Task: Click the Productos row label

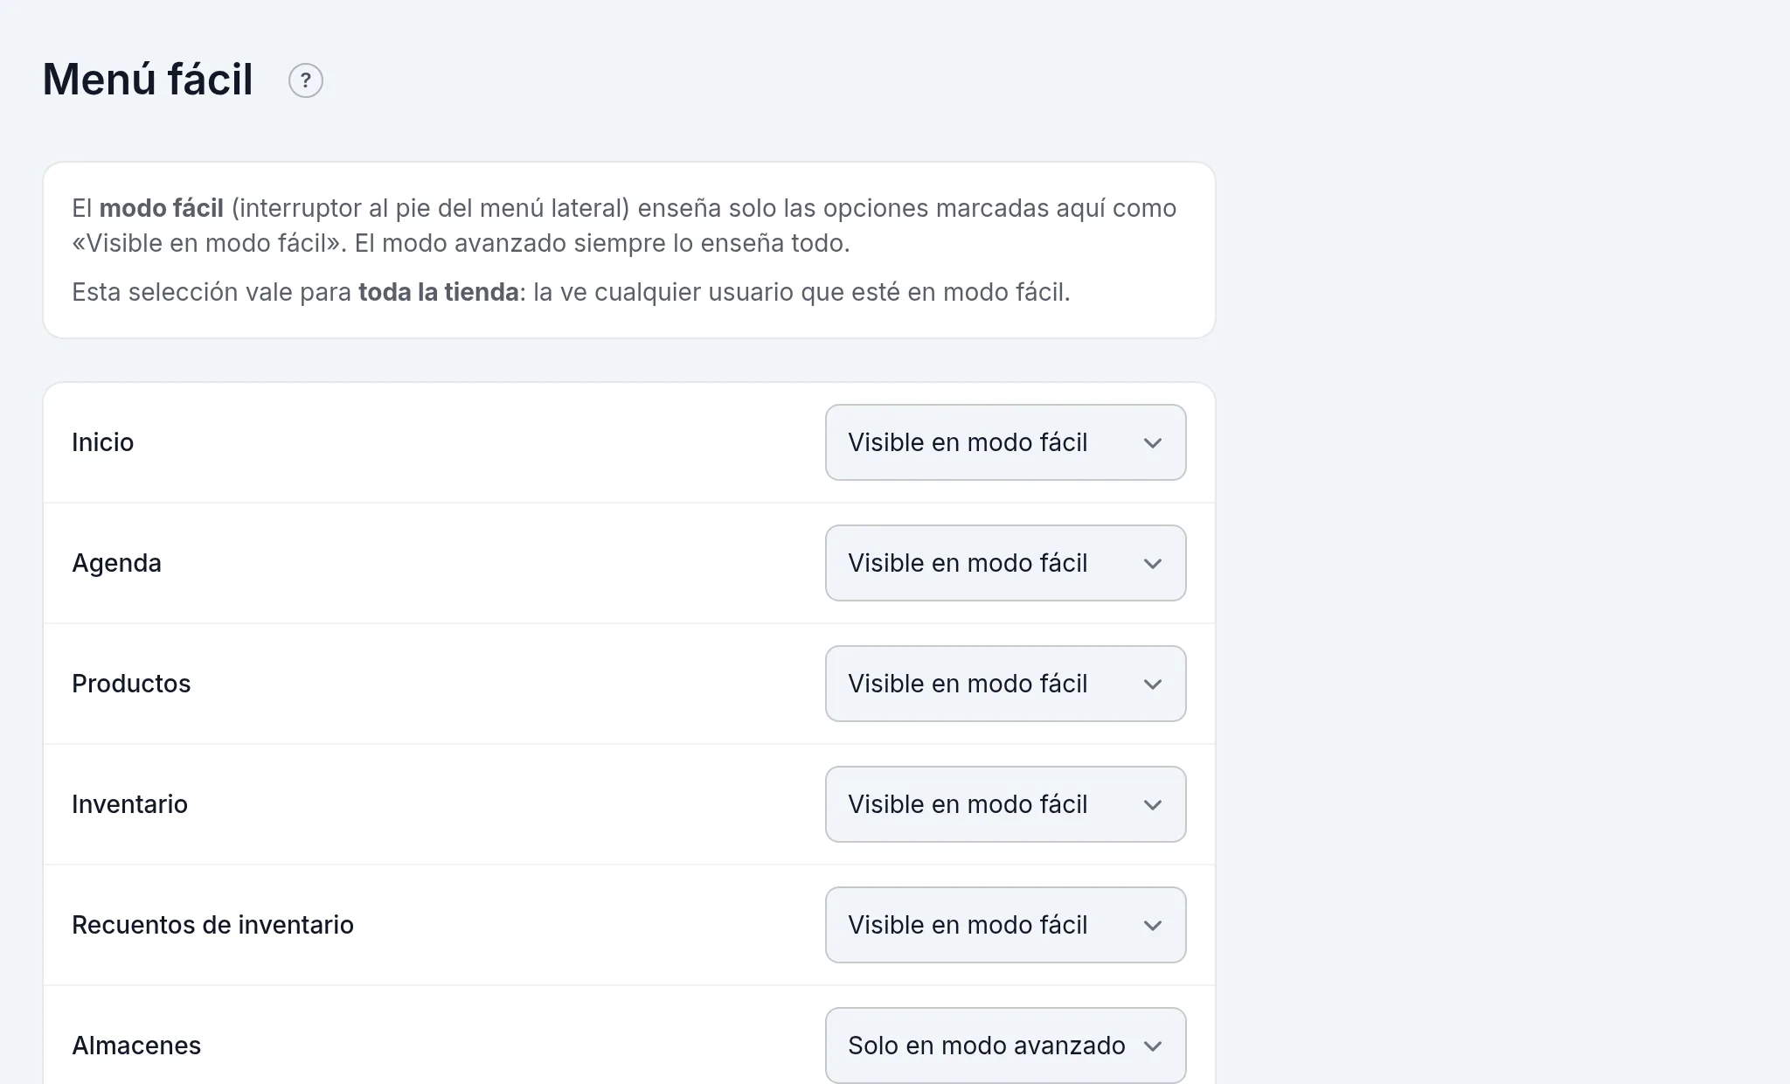Action: coord(131,684)
